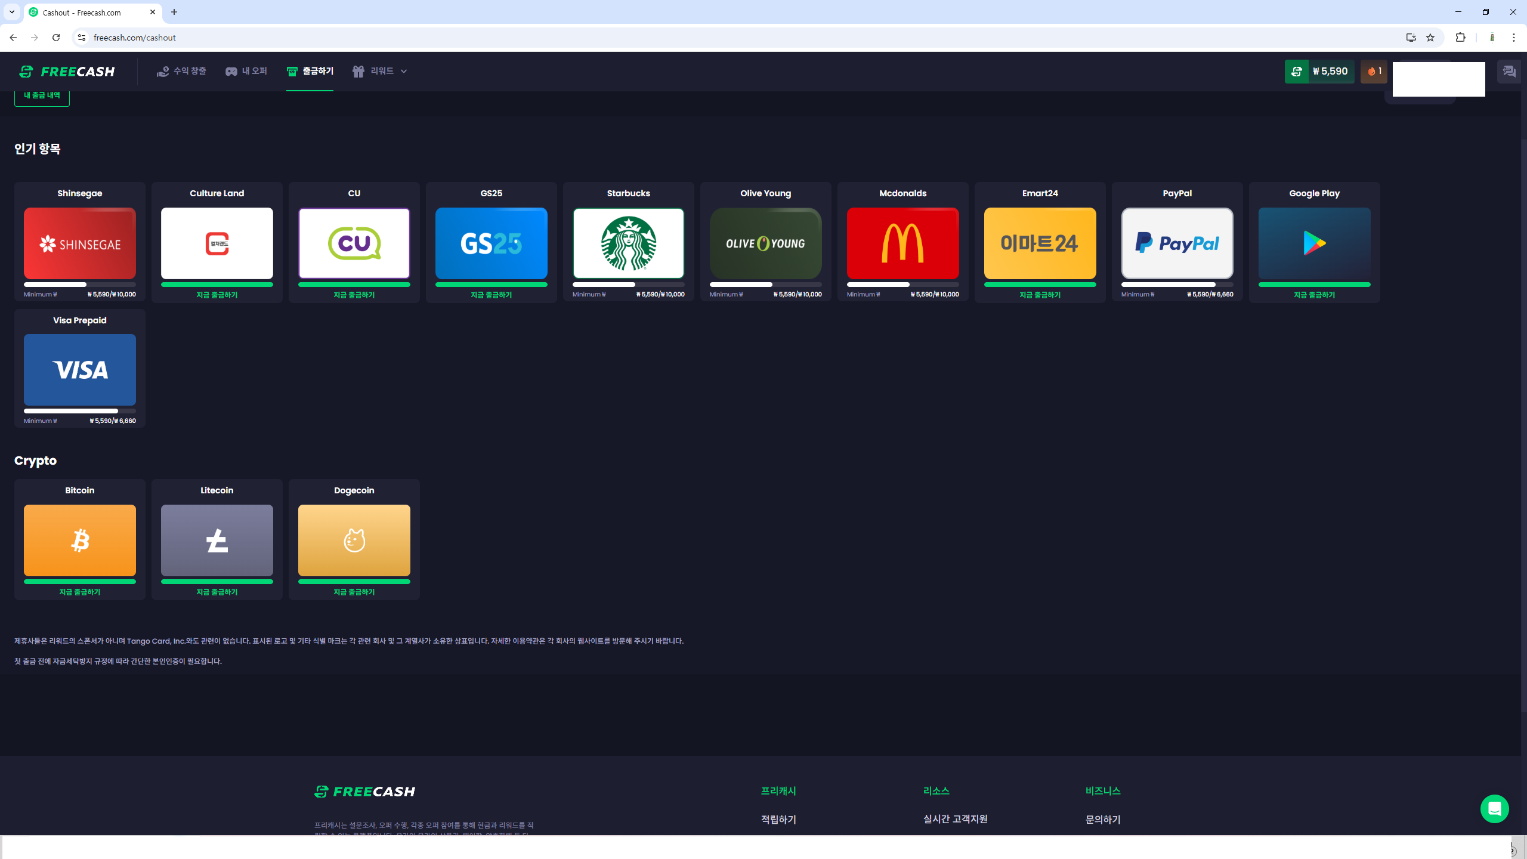Click the streak flame icon
Image resolution: width=1527 pixels, height=859 pixels.
[1371, 72]
